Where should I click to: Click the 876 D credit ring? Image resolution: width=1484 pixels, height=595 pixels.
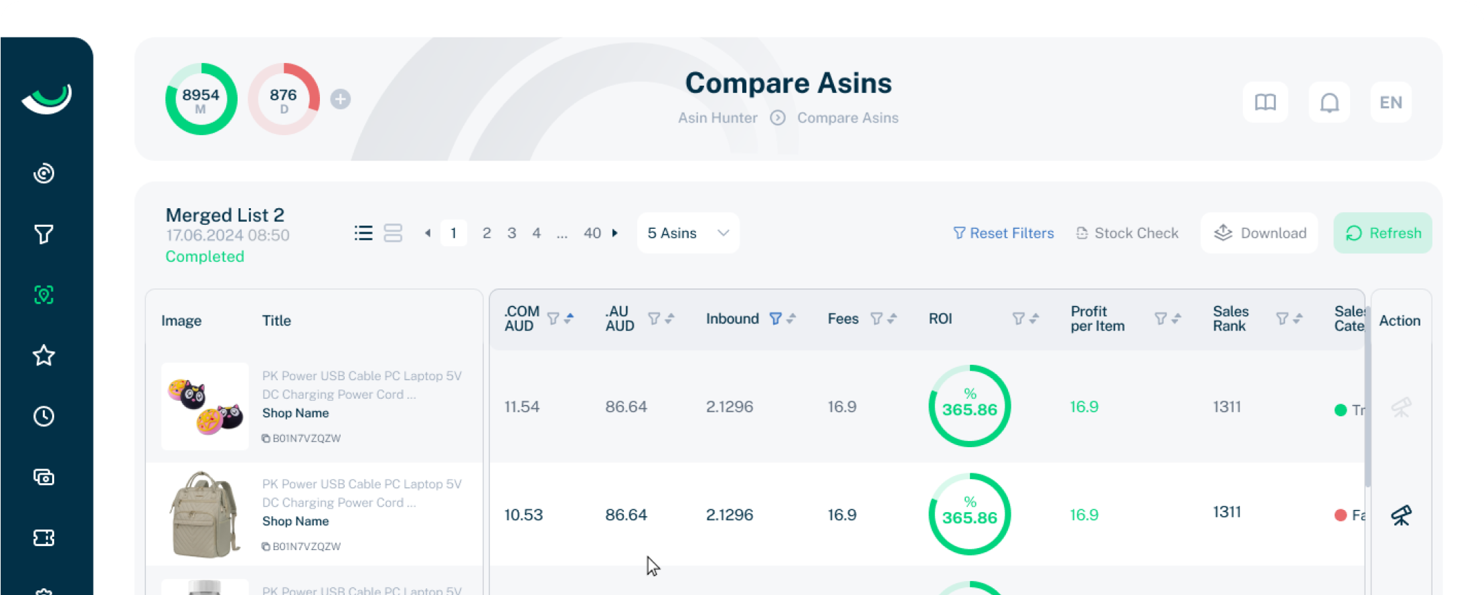[284, 99]
